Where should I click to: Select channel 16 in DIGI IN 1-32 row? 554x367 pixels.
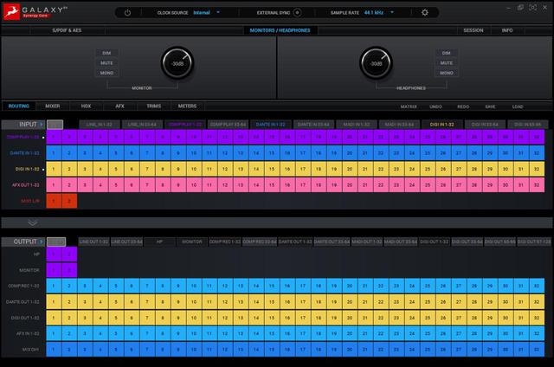click(x=287, y=169)
